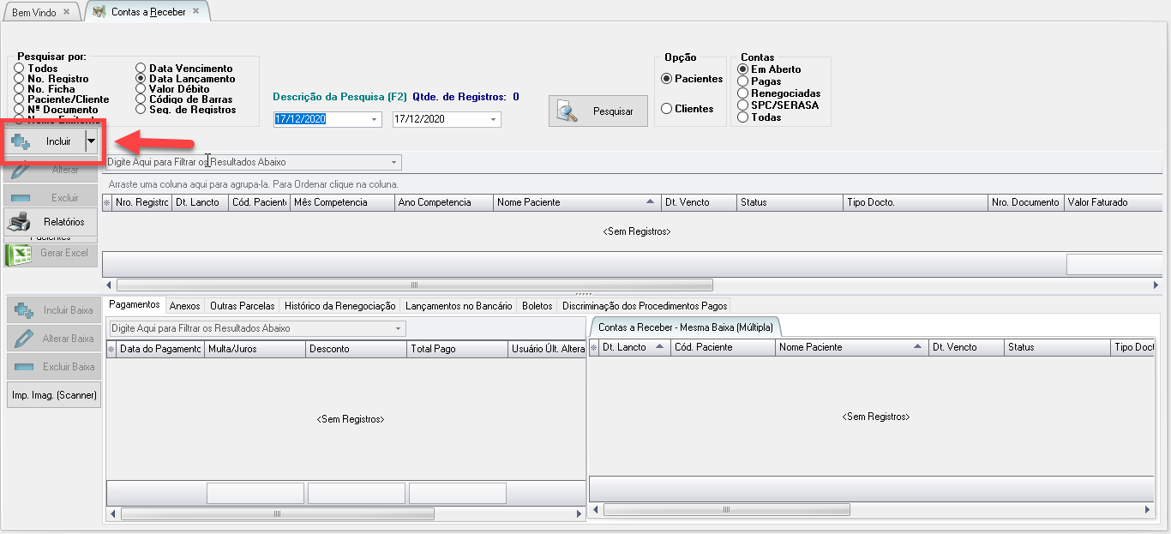
Task: Close the Bem Vindo tab
Action: 67,12
